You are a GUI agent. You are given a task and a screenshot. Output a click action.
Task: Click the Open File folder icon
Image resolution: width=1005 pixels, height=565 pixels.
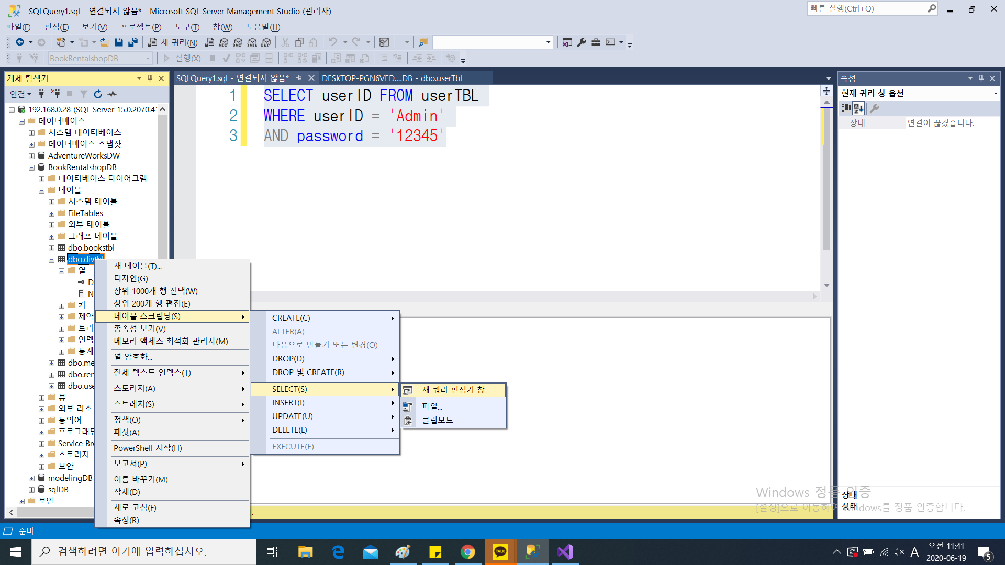[x=105, y=42]
